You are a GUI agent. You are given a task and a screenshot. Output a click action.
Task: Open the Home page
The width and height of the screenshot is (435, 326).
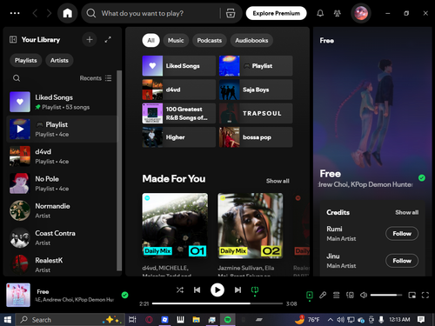coord(68,13)
